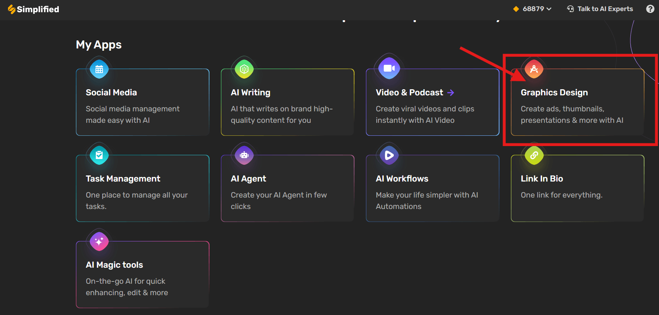Click the headset icon beside Talk to AI Experts
Screen dimensions: 659x315
pyautogui.click(x=570, y=9)
